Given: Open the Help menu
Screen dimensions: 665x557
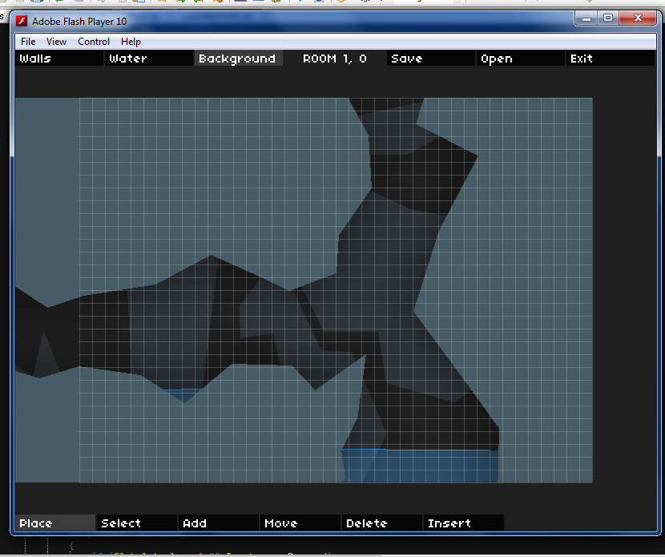Looking at the screenshot, I should (x=131, y=42).
